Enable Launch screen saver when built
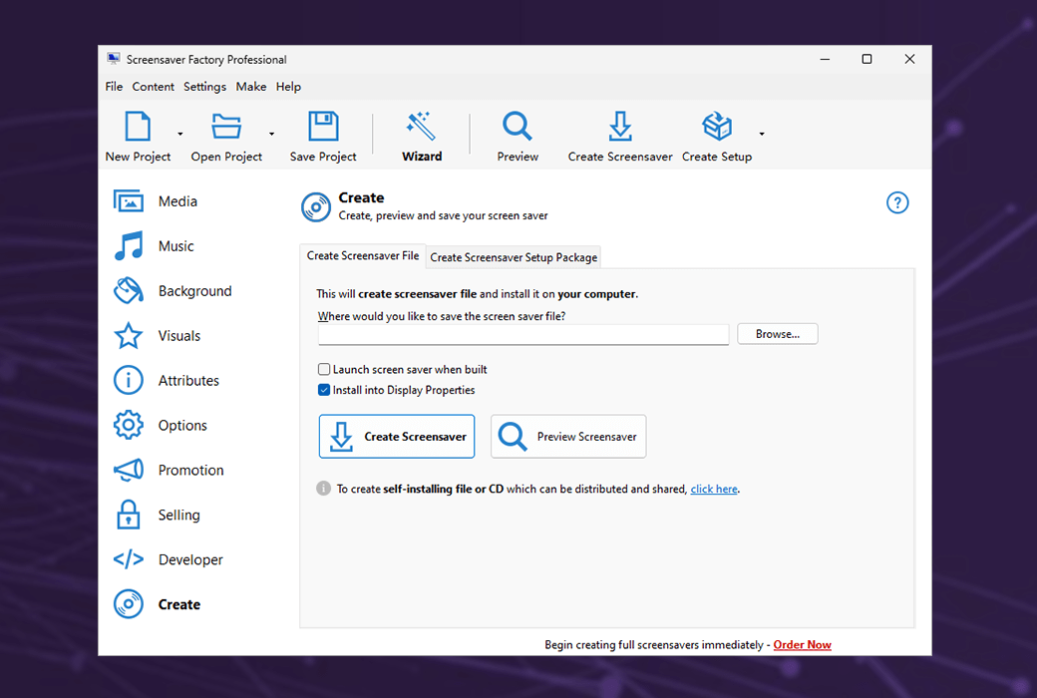Viewport: 1037px width, 698px height. (x=324, y=369)
